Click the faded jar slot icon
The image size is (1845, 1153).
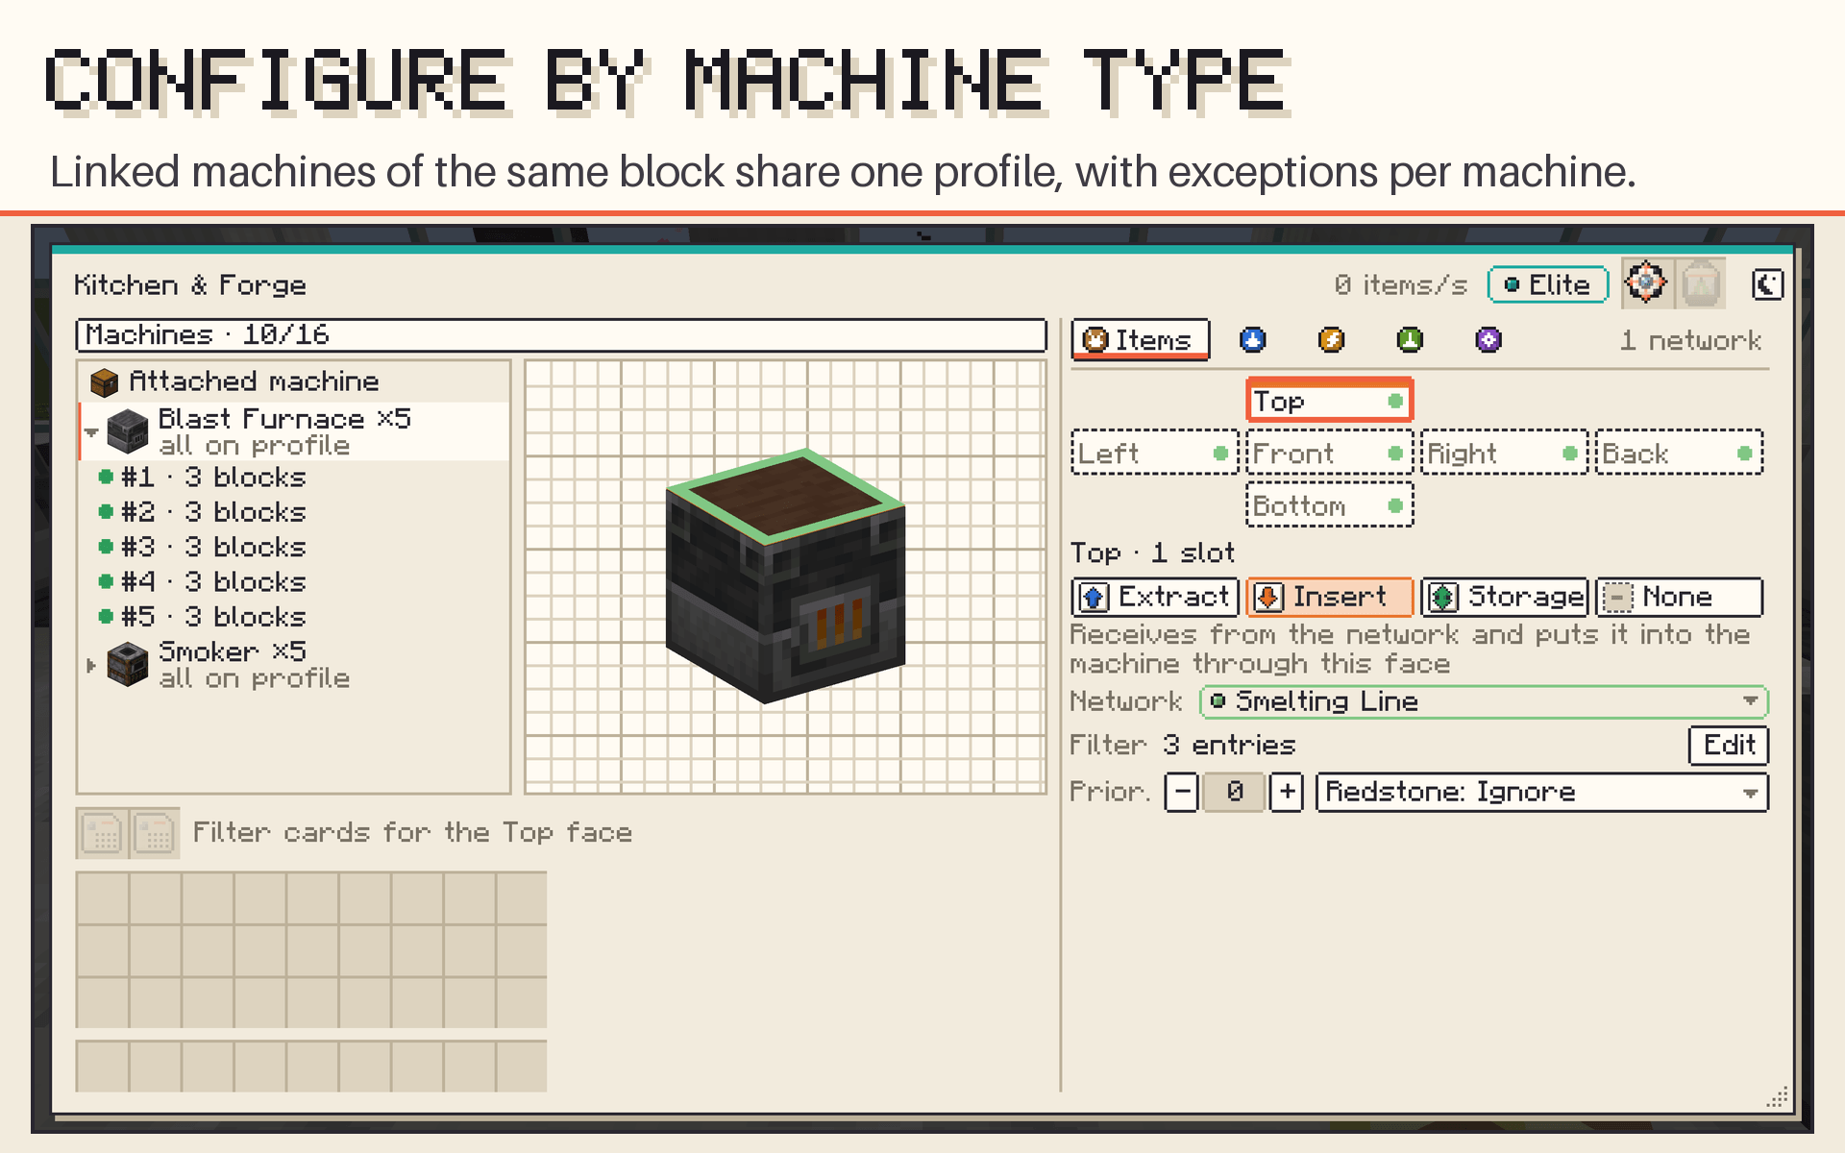[1700, 283]
